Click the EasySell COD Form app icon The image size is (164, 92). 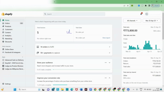pyautogui.click(x=3, y=63)
